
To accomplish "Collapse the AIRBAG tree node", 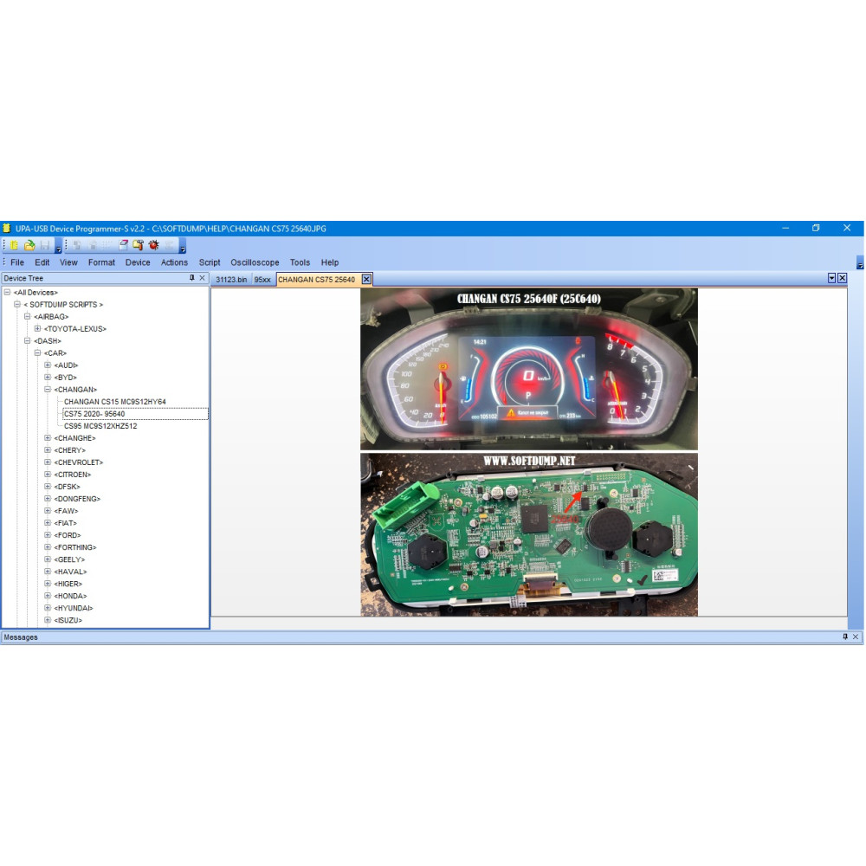I will (x=27, y=317).
